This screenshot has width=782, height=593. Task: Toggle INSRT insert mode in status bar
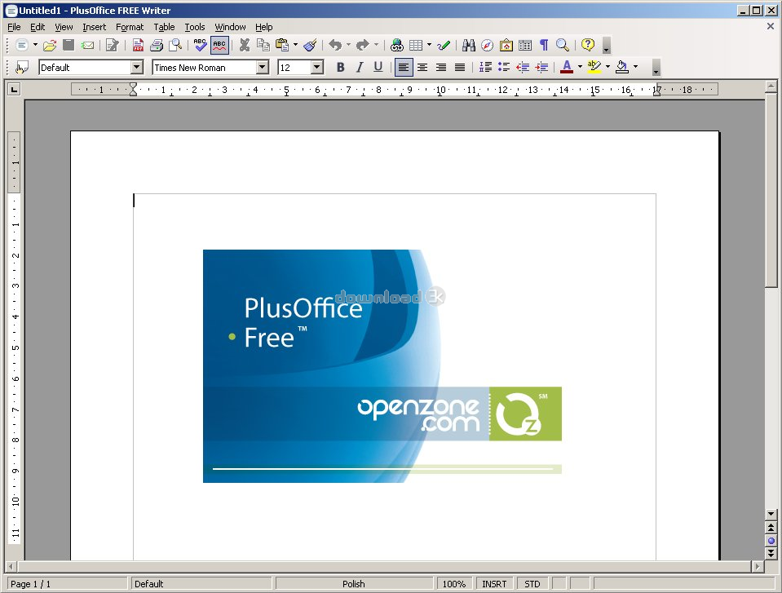coord(494,584)
